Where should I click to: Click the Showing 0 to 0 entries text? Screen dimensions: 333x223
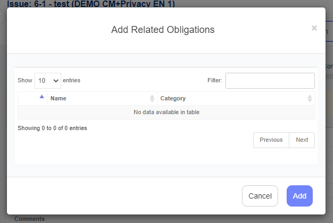[x=52, y=128]
